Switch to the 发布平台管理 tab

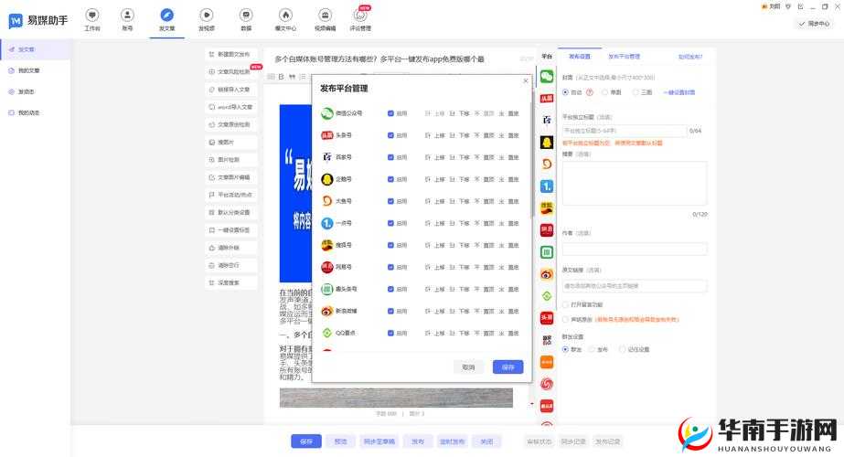624,57
